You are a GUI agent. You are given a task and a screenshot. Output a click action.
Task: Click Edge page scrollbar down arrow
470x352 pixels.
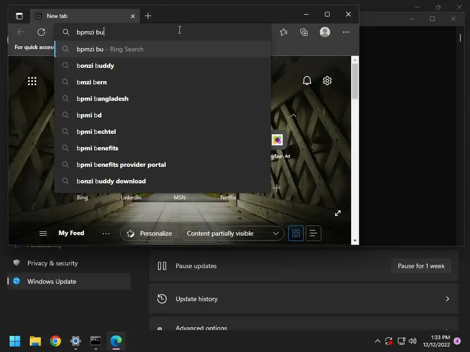click(355, 241)
